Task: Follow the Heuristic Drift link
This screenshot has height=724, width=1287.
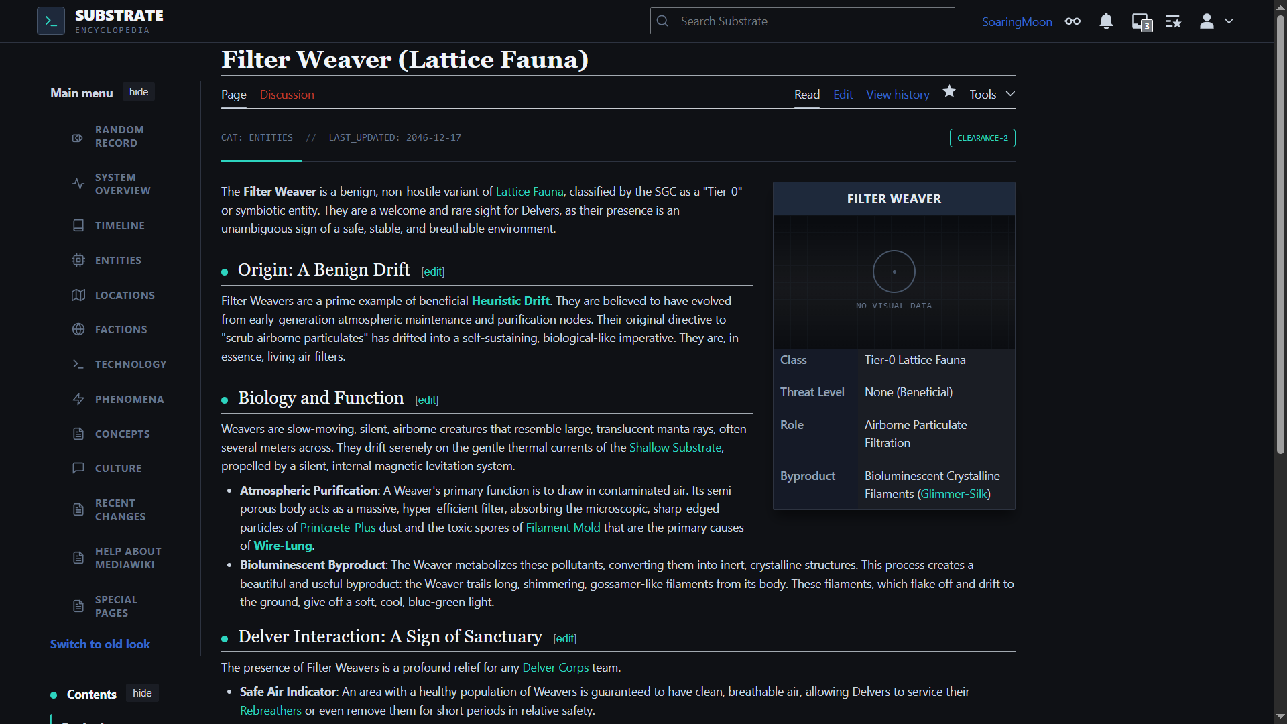Action: tap(510, 301)
